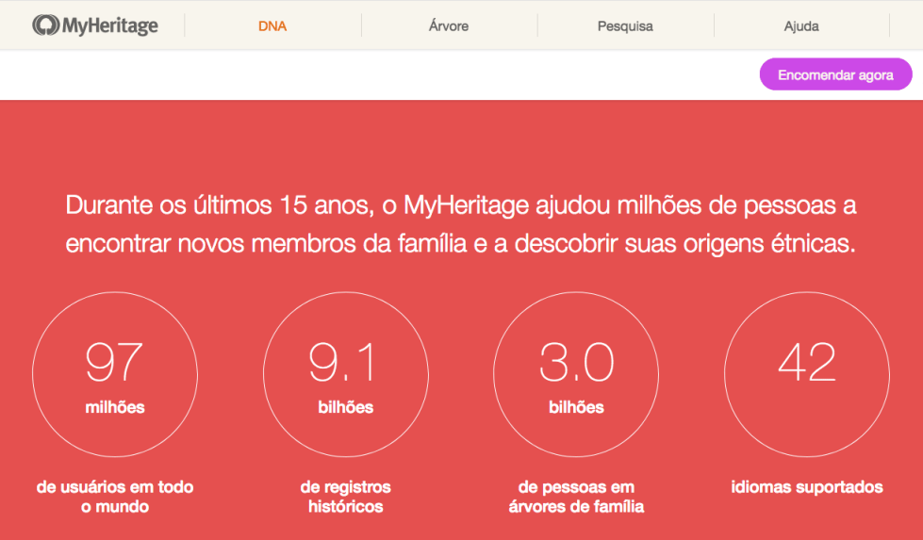Image resolution: width=923 pixels, height=540 pixels.
Task: Click the 'idiomas suportados' caption
Action: (x=807, y=487)
